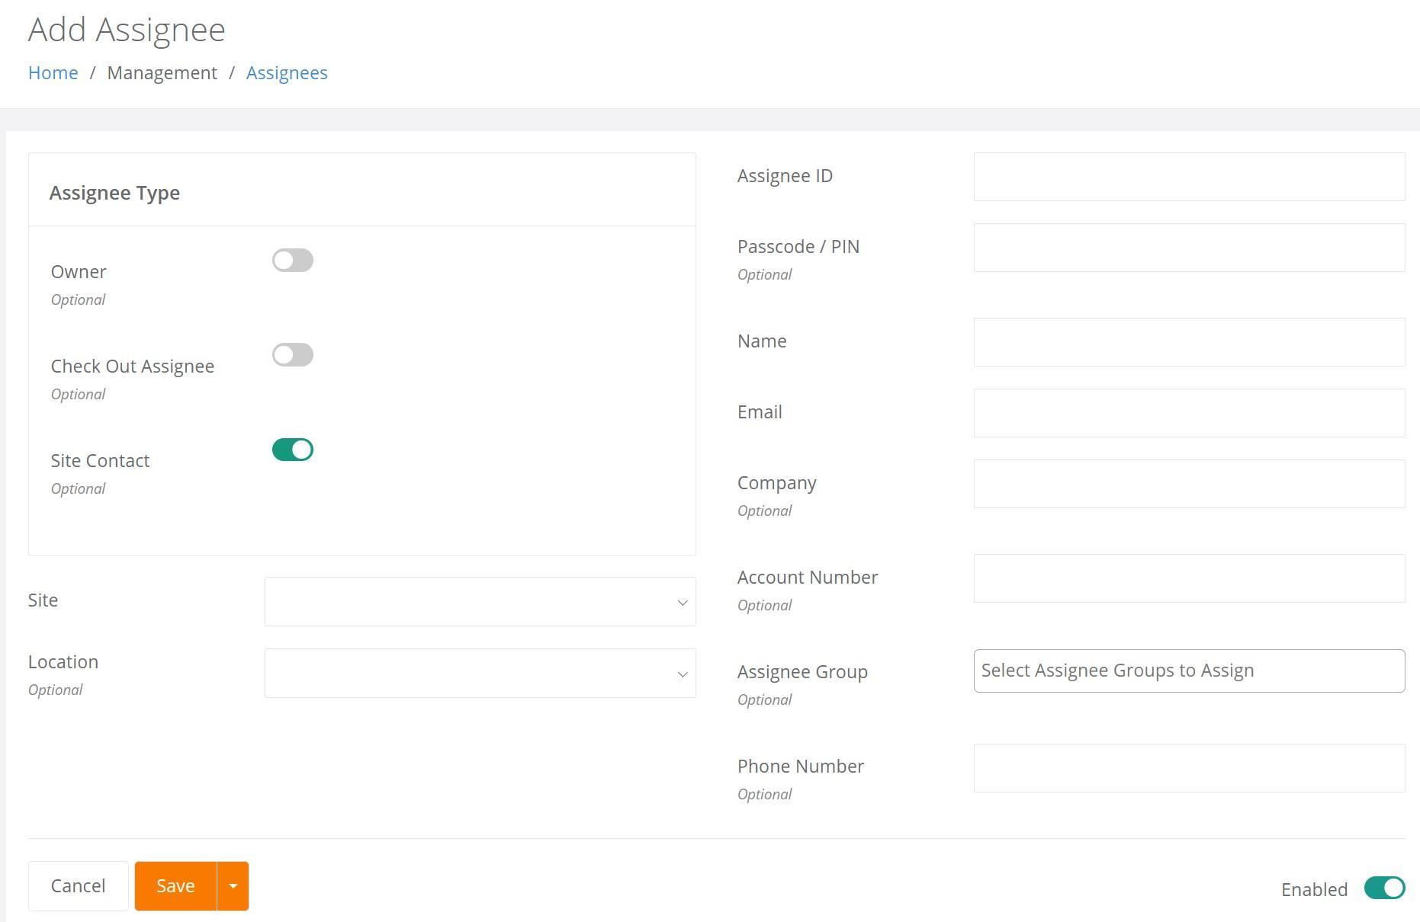Image resolution: width=1420 pixels, height=922 pixels.
Task: Open the Assignee Group selector
Action: coord(1189,671)
